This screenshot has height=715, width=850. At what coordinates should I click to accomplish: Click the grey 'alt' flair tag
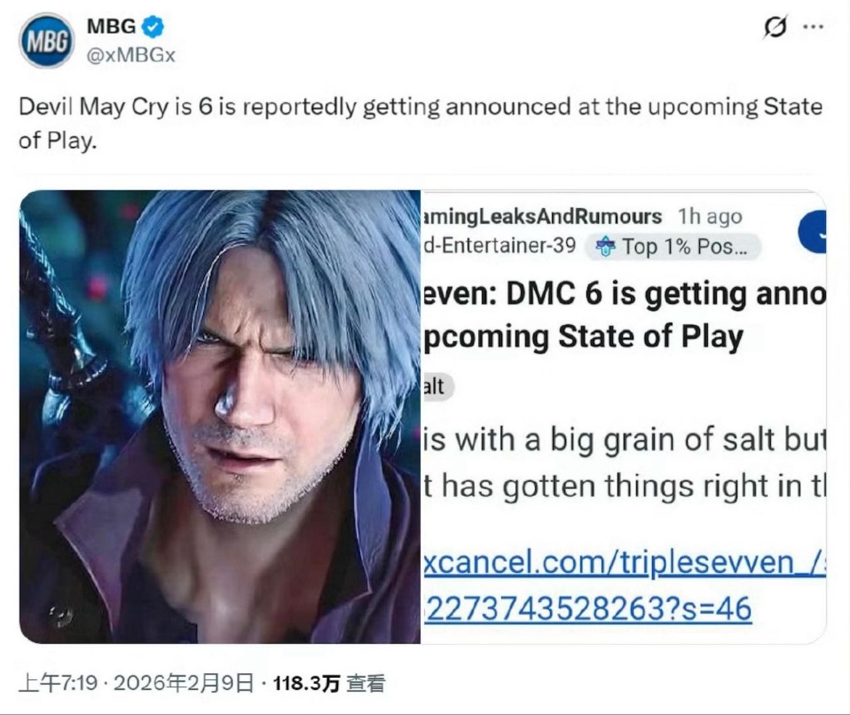click(435, 387)
